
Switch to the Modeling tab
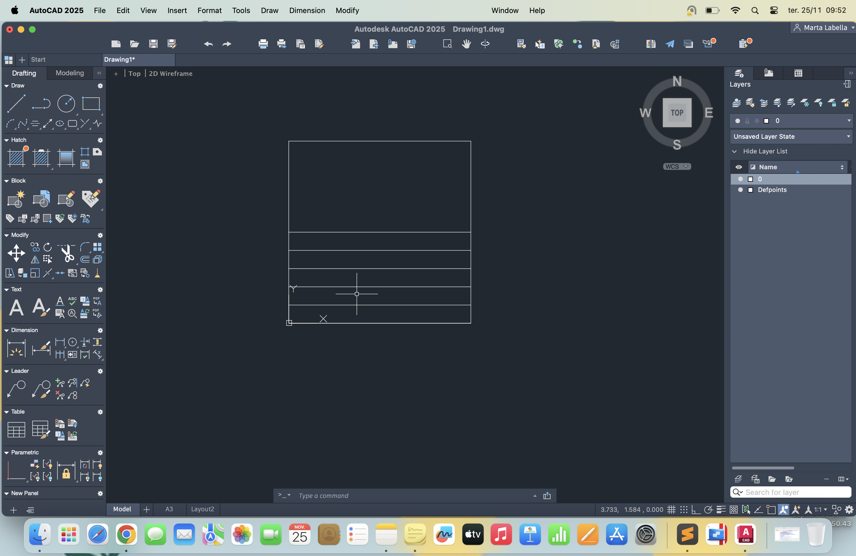point(70,73)
